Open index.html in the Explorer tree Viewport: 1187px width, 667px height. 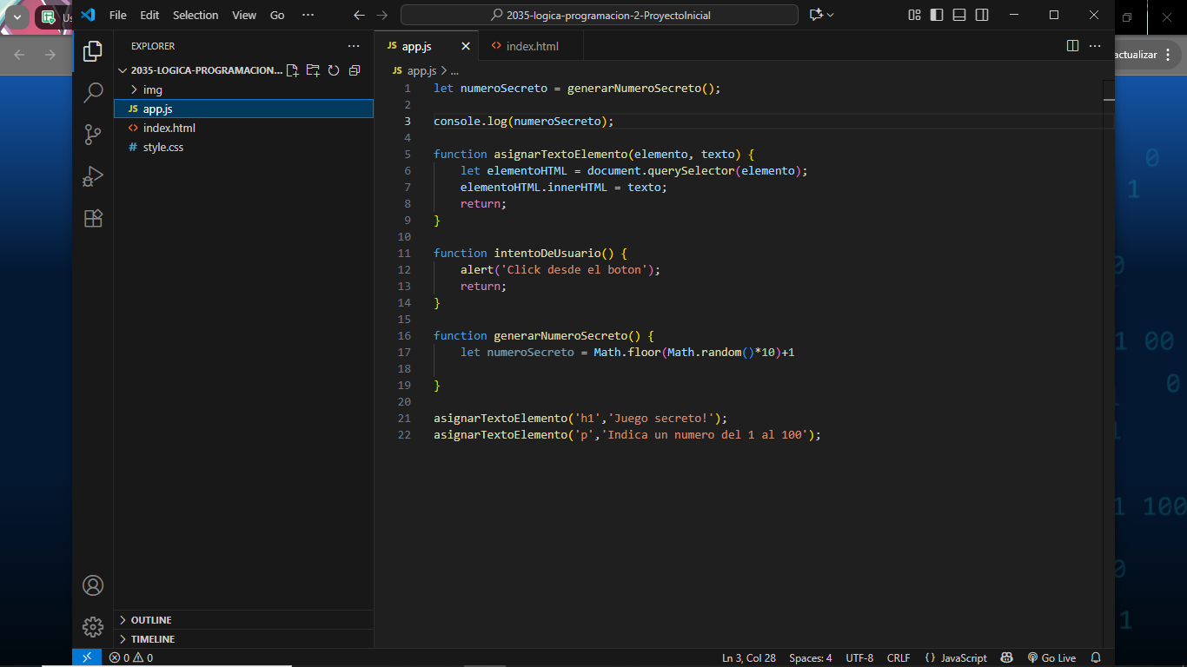point(243,128)
